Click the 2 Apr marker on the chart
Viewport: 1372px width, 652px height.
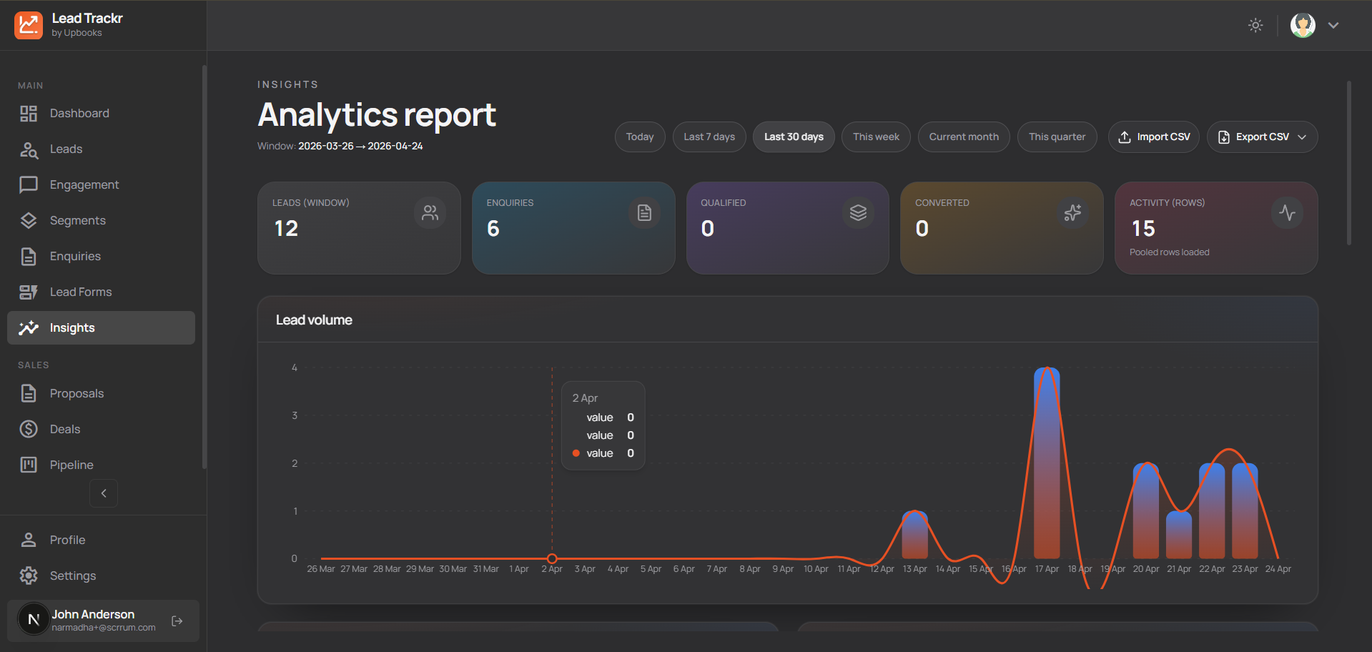(551, 558)
